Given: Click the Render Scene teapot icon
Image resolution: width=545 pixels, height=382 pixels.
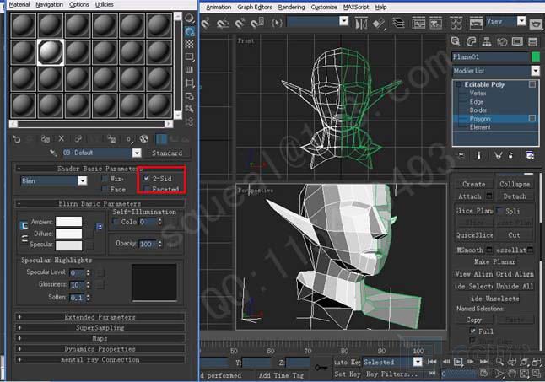Looking at the screenshot, I should (537, 24).
